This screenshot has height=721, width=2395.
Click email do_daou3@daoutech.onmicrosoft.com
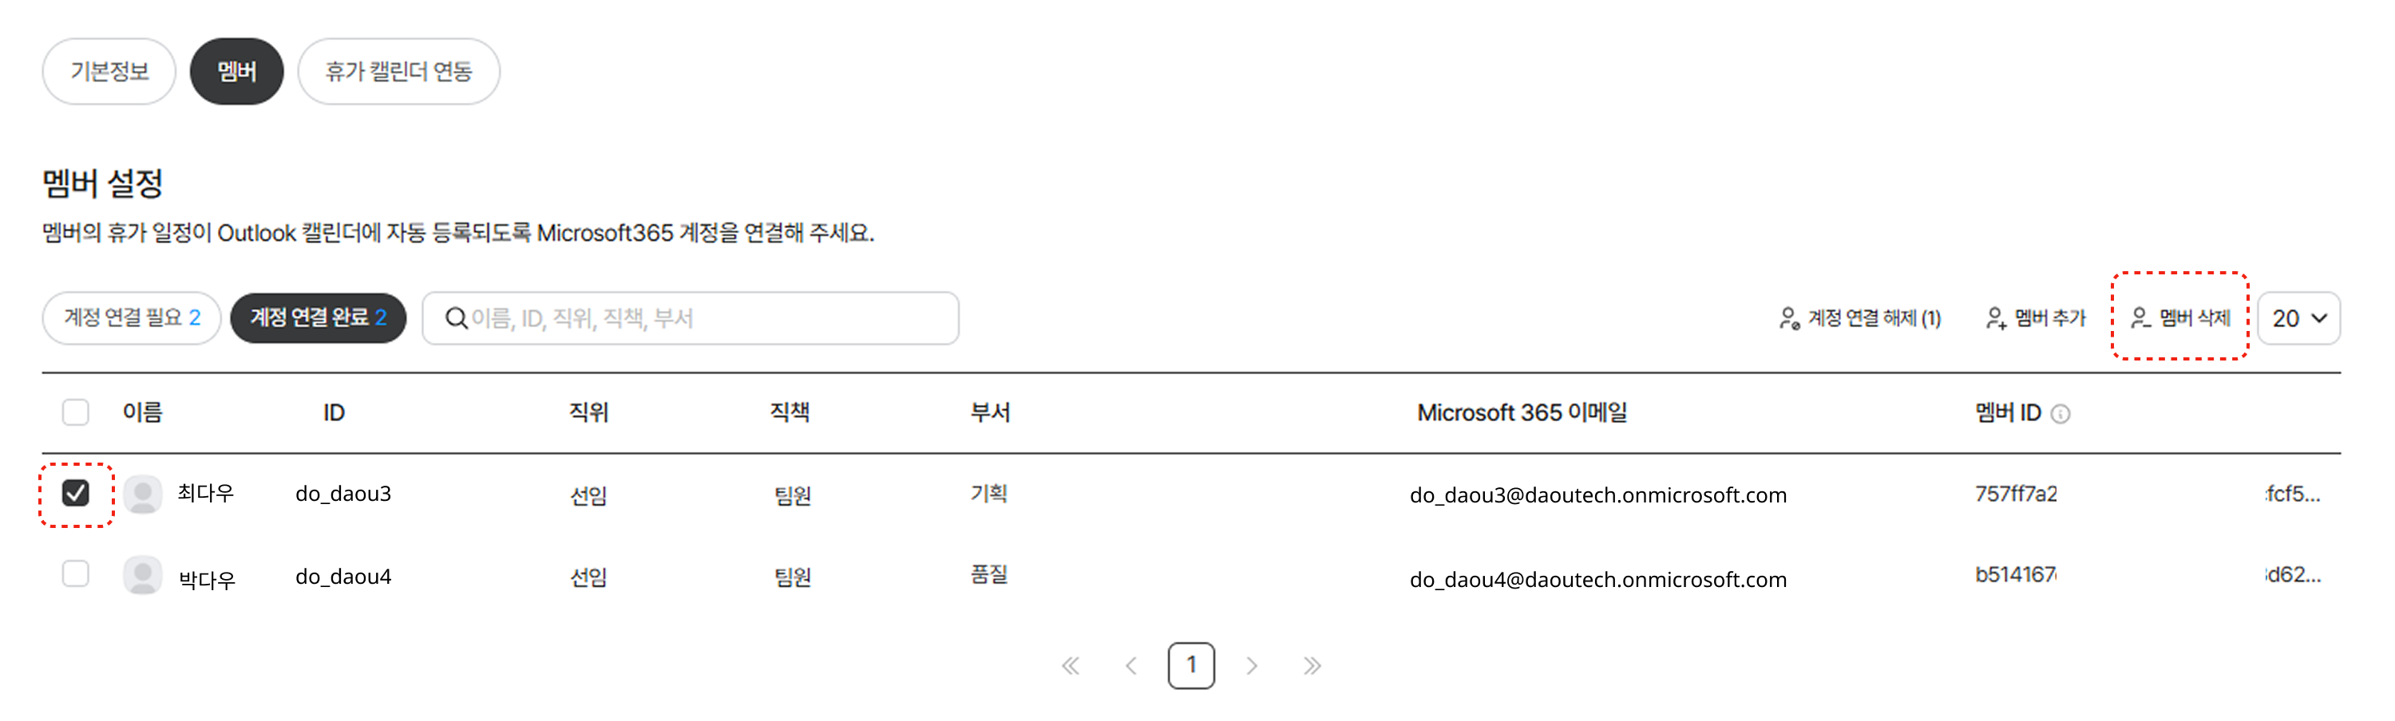pos(1598,495)
